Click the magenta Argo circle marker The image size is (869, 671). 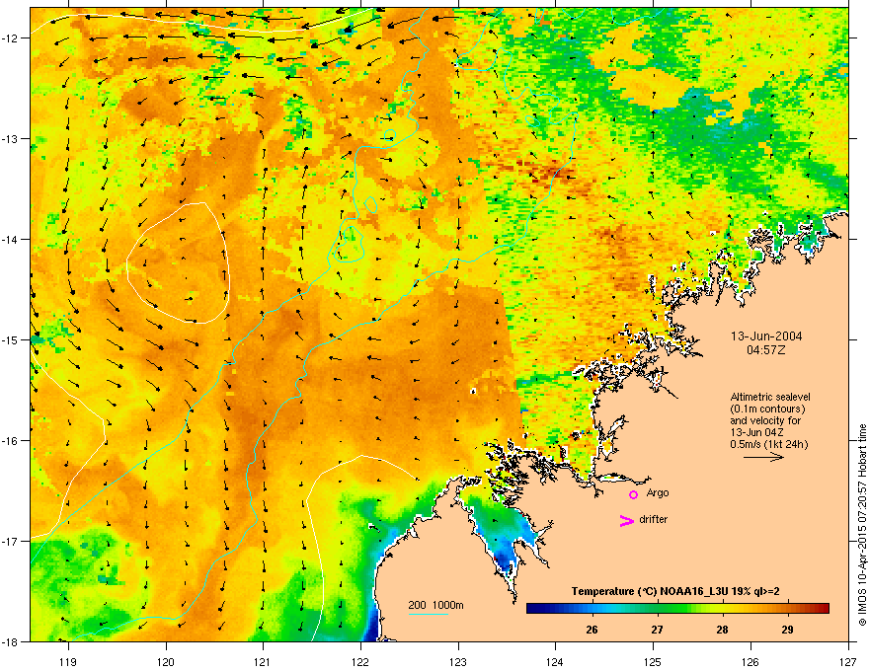pos(633,494)
